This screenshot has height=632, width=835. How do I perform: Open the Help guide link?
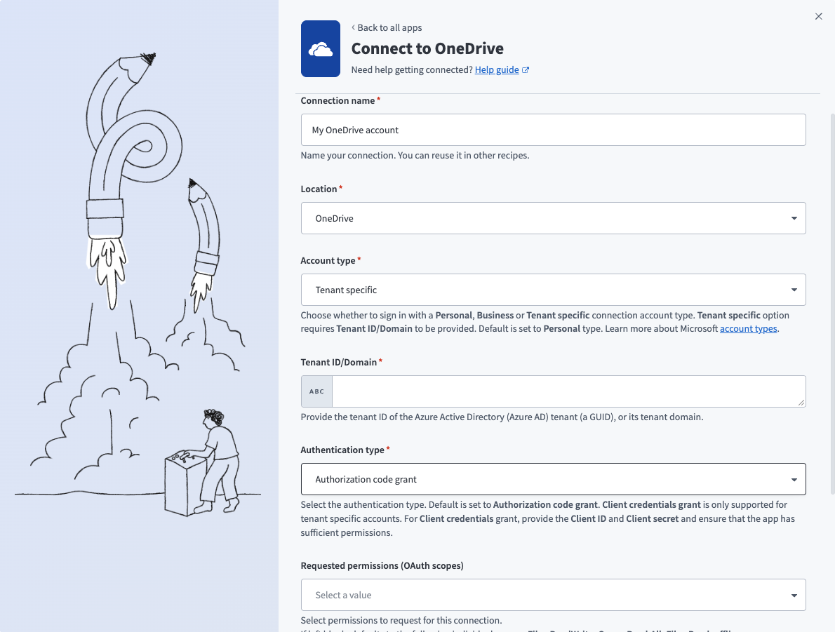(x=497, y=69)
